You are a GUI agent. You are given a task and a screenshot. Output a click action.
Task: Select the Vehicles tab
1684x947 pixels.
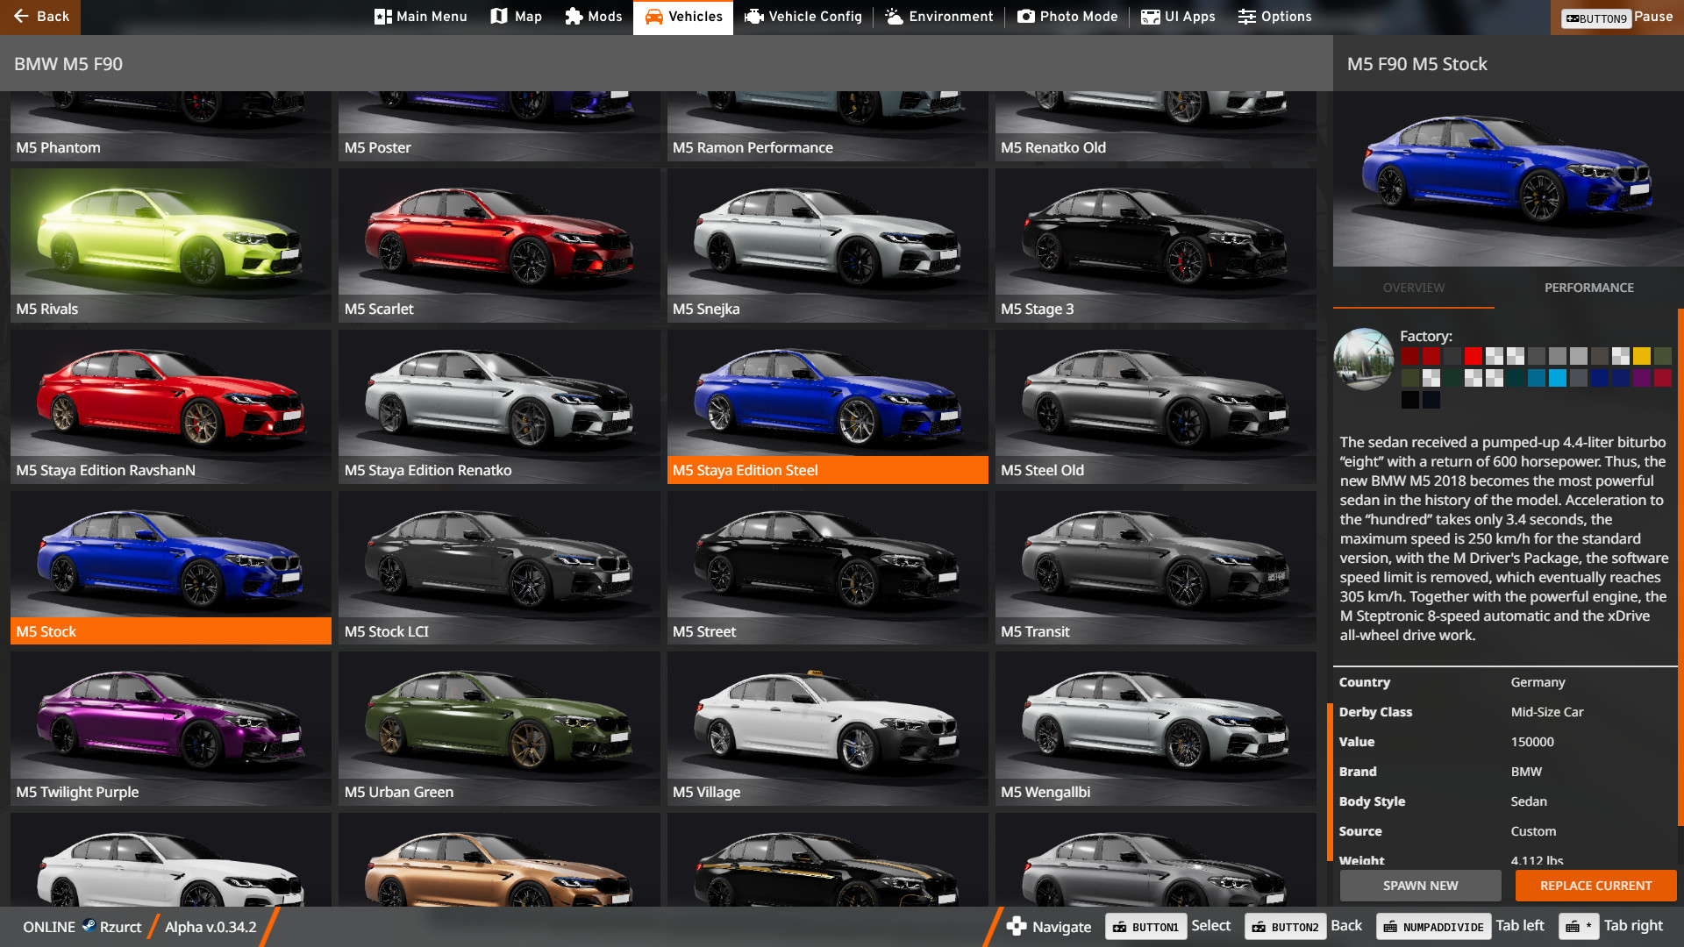click(683, 17)
